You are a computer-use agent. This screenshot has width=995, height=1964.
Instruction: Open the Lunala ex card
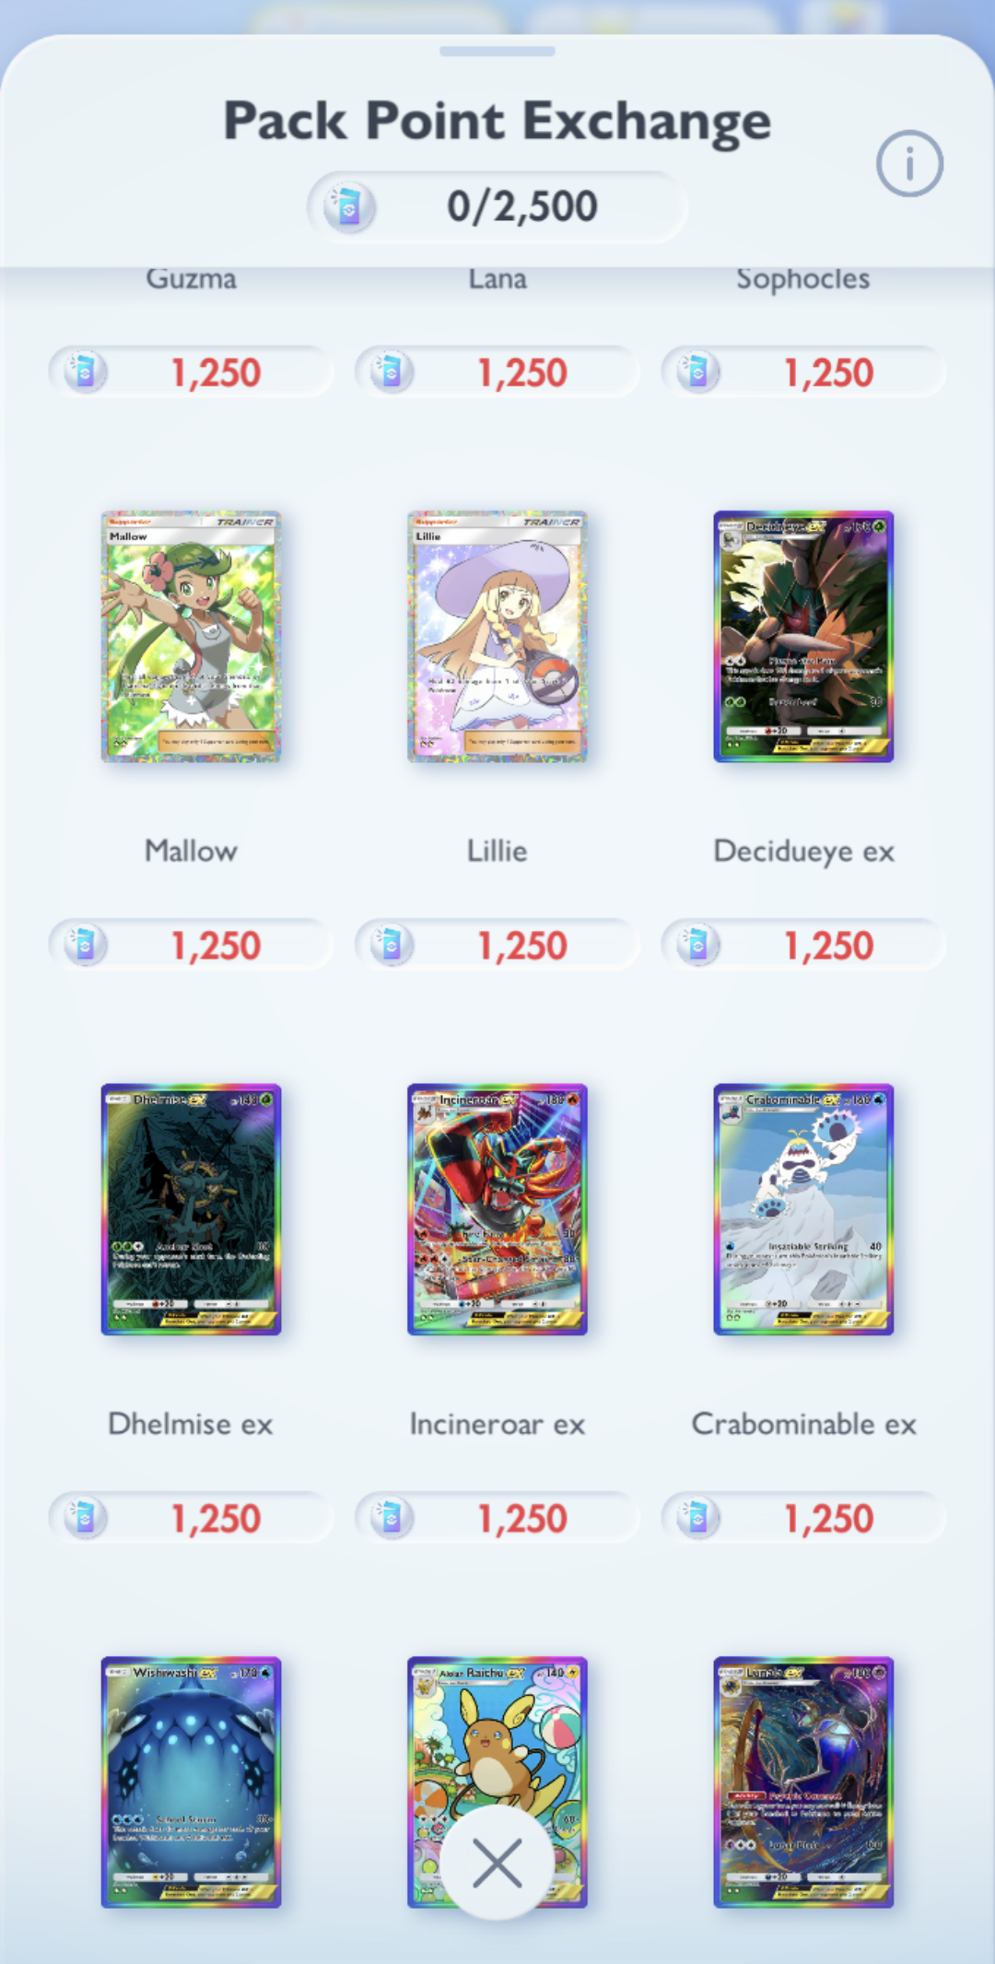coord(803,1782)
